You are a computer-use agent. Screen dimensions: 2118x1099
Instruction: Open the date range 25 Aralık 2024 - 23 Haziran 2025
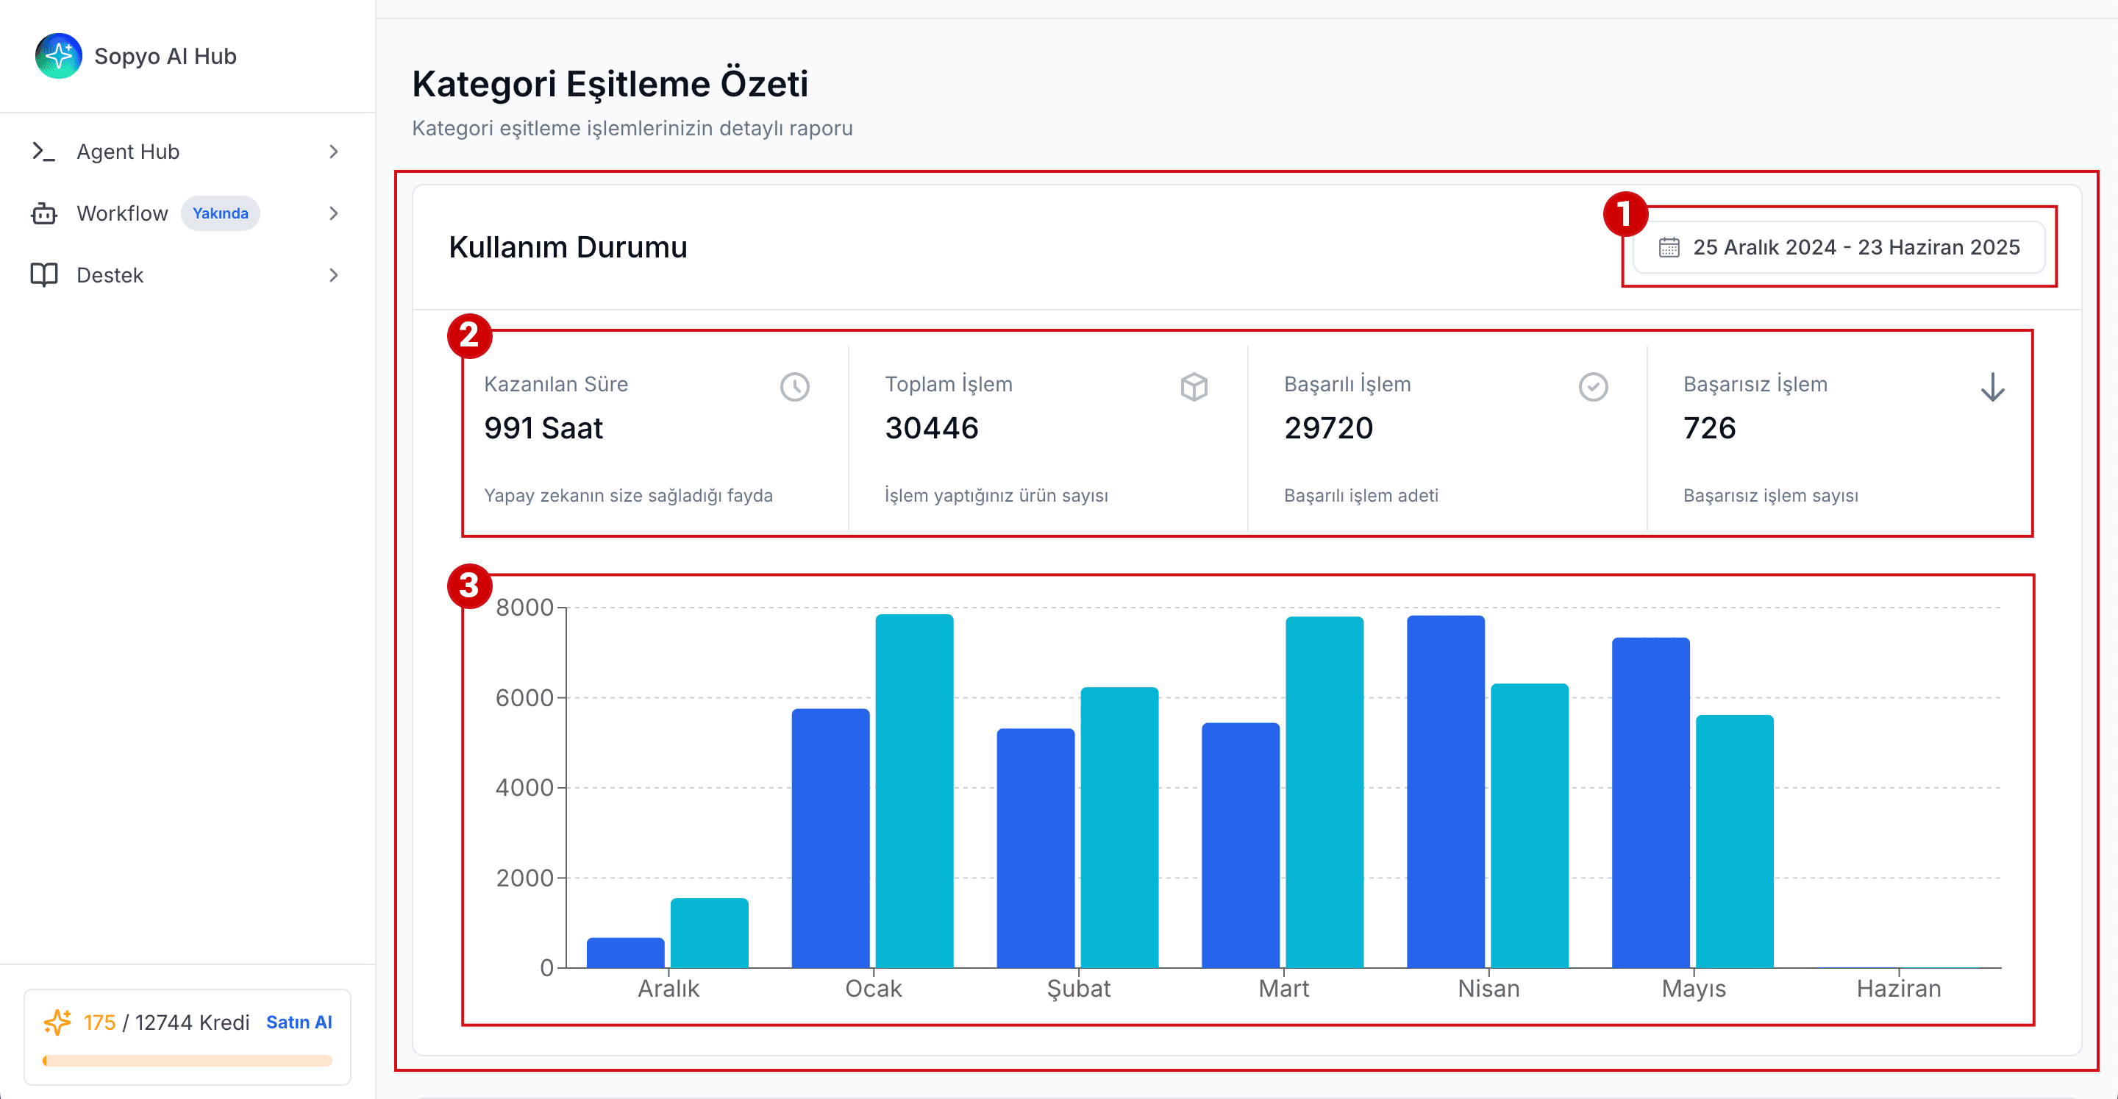[1839, 246]
